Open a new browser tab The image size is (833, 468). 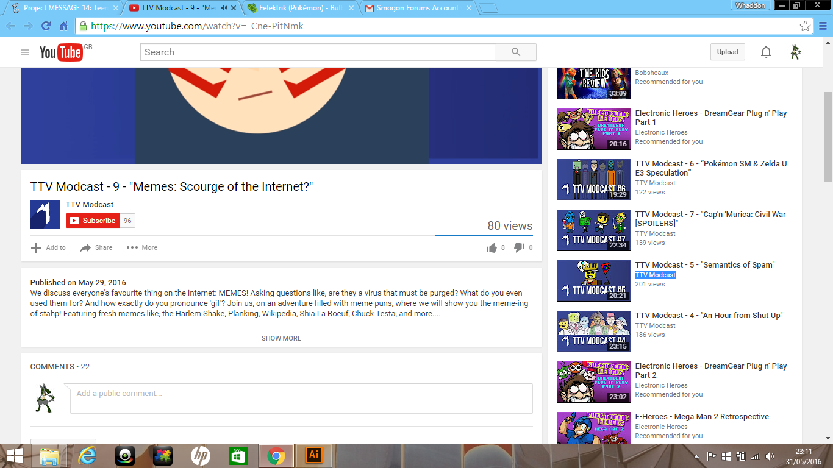point(488,8)
